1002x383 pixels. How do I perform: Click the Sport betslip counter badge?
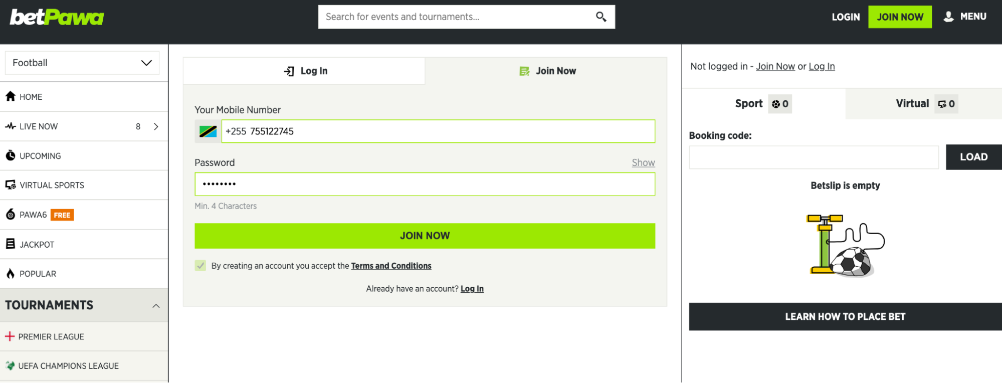click(780, 104)
